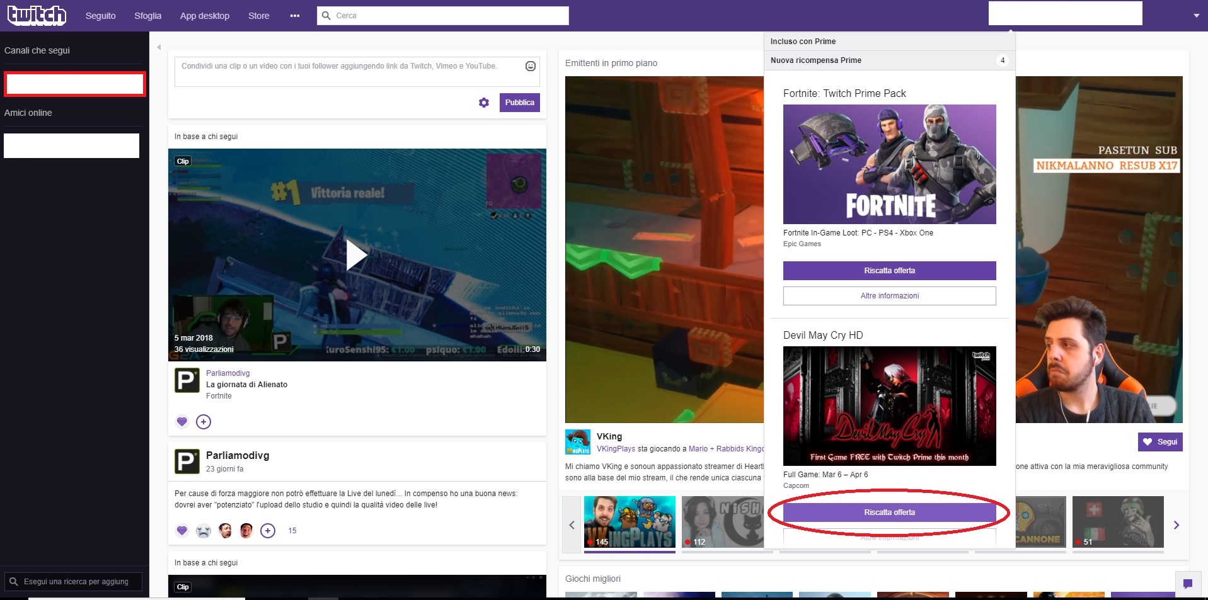Open the VKingPlays channel link

click(x=616, y=449)
